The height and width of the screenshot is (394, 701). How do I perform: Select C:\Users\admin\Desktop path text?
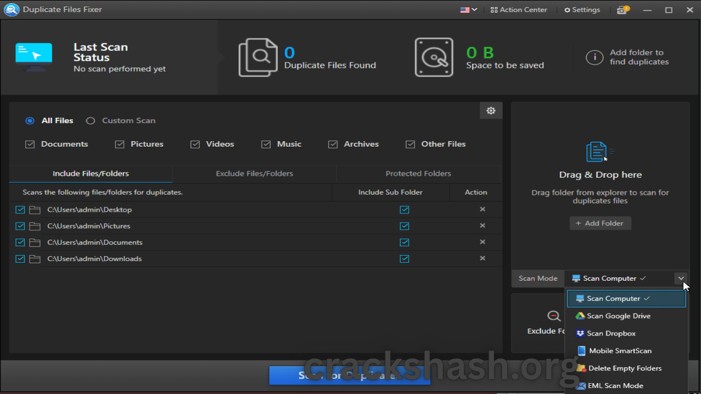[x=90, y=210]
